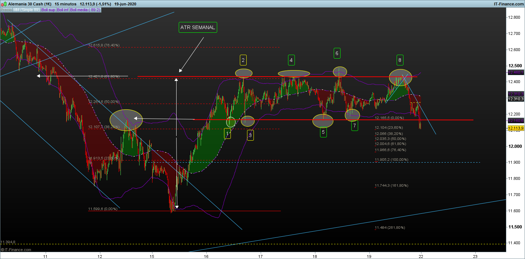Click the 11.394,8 level label at bottom left
525x259 pixels.
pos(8,242)
